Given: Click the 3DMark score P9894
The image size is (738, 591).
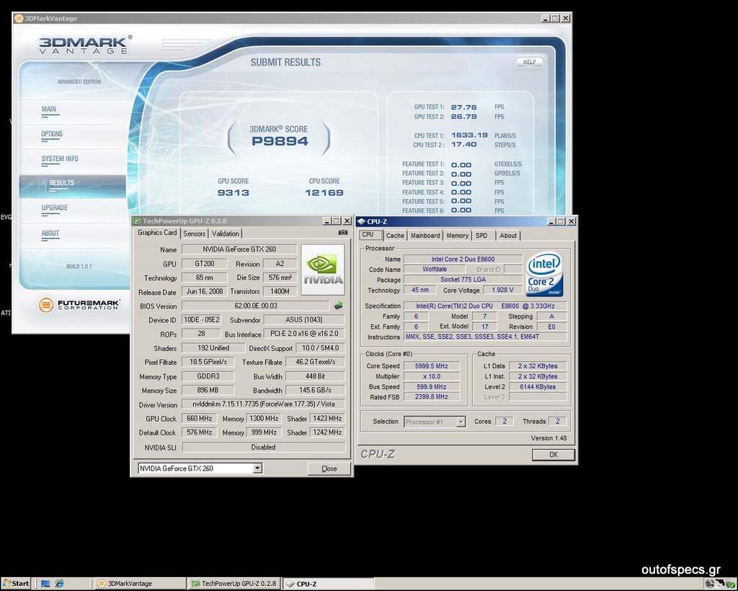Looking at the screenshot, I should (280, 141).
